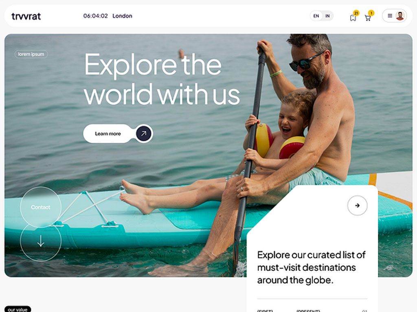Switch language to EN
This screenshot has width=417, height=312.
point(316,16)
